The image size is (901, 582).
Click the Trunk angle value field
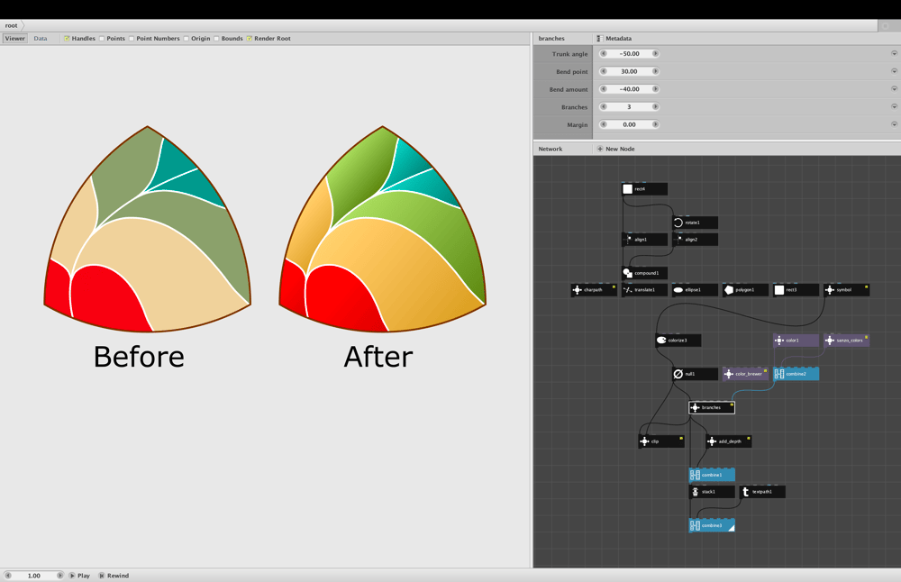click(x=629, y=53)
